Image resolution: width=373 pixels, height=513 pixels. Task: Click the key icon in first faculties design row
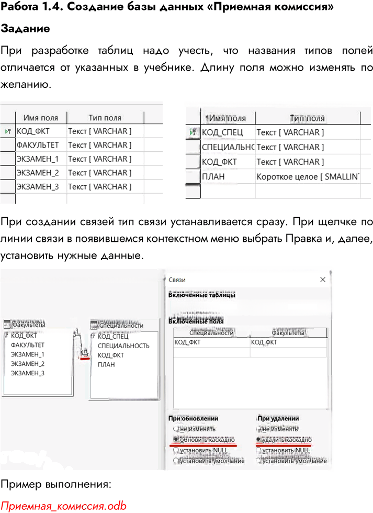click(x=8, y=131)
